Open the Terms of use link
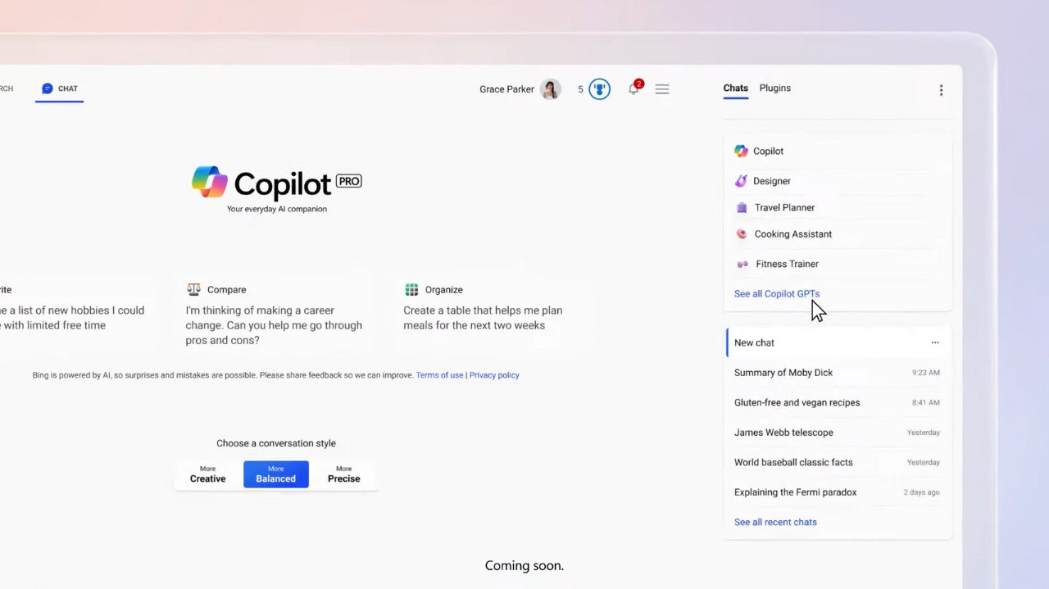 [439, 374]
